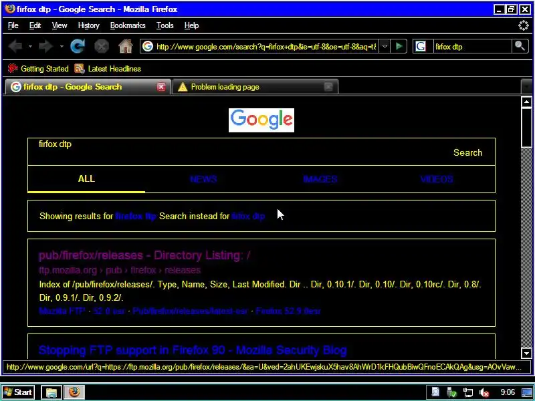535x401 pixels.
Task: Open the forward history dropdown arrow
Action: click(62, 46)
